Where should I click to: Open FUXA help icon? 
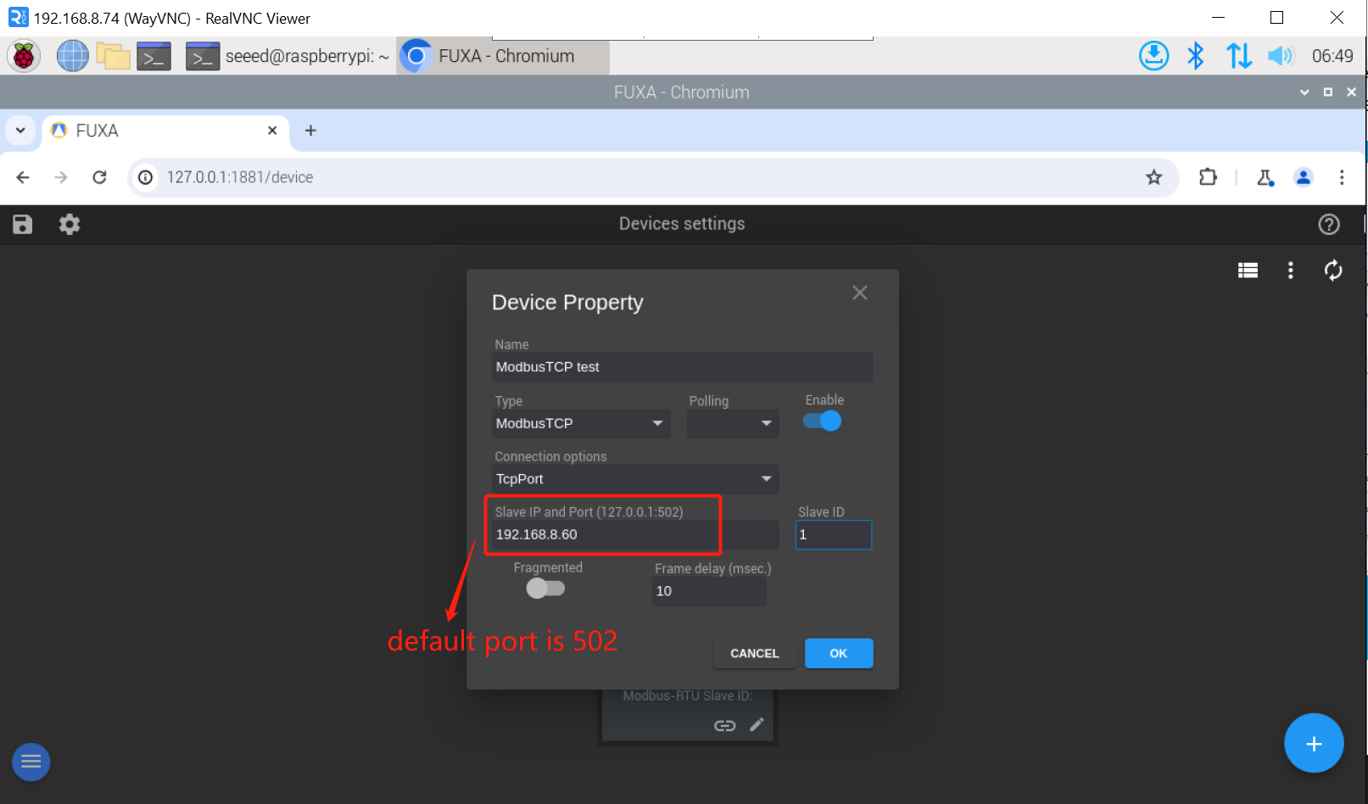pos(1329,224)
